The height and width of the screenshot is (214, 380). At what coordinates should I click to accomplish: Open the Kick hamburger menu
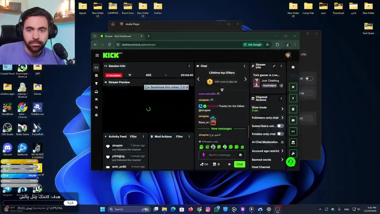(97, 55)
